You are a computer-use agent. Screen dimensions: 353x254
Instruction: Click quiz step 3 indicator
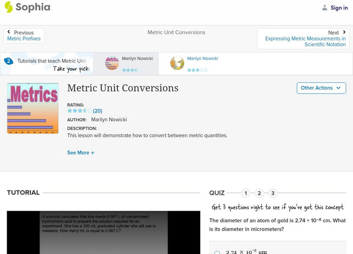click(272, 193)
